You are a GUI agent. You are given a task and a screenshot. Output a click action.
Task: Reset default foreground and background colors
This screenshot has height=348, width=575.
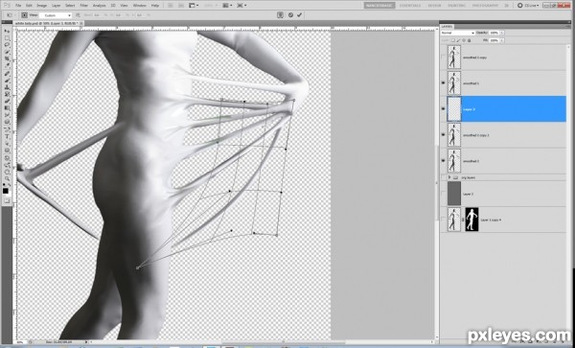point(4,184)
